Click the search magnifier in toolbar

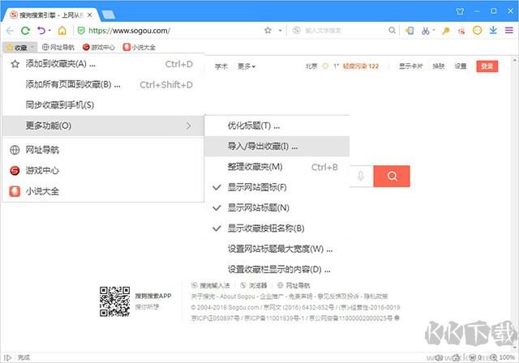click(392, 31)
